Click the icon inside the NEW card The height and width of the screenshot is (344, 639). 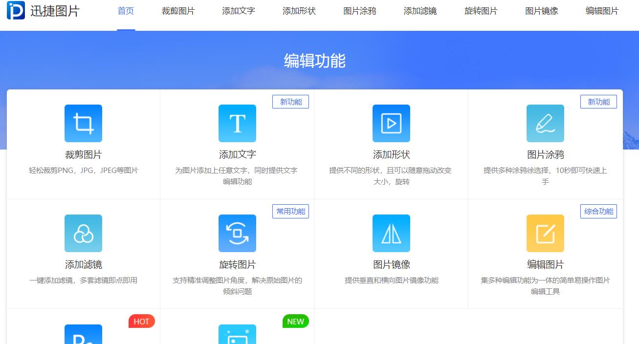[x=237, y=337]
